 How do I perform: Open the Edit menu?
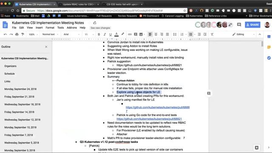pos(22,28)
